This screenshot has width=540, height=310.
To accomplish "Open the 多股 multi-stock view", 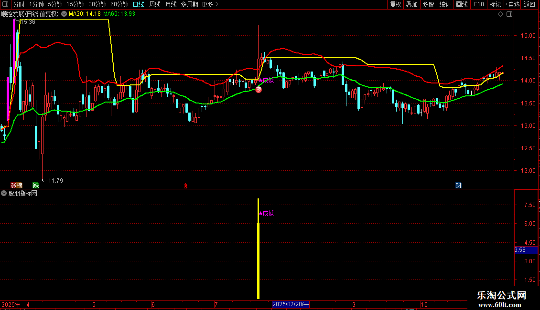I will point(429,4).
